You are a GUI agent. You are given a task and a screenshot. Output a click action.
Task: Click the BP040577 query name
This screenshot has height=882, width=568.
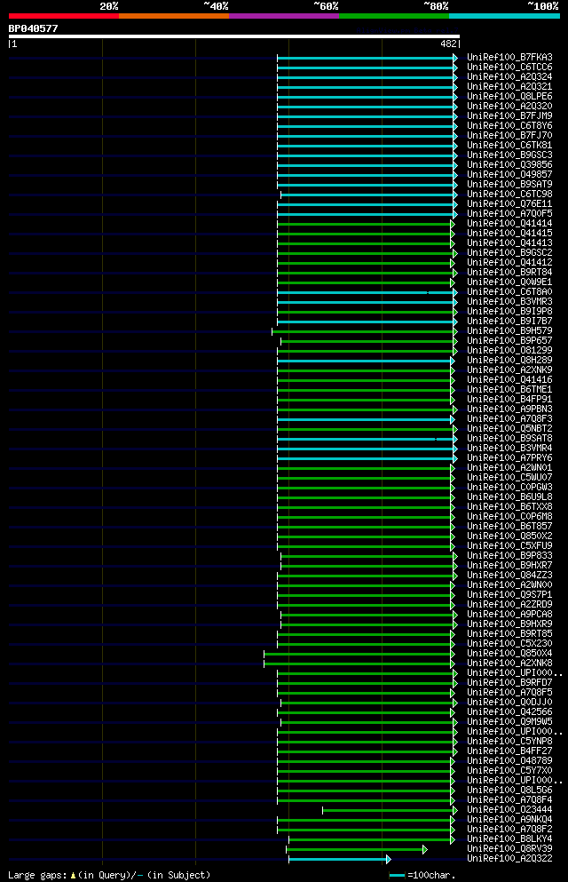(x=33, y=28)
